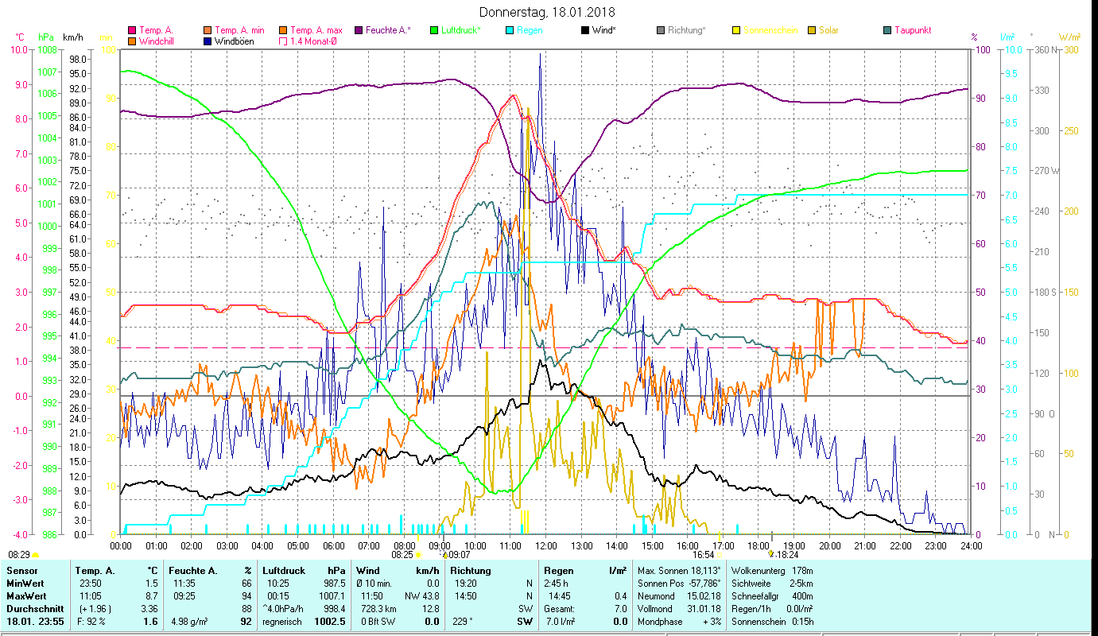Image resolution: width=1098 pixels, height=636 pixels.
Task: Click the Taupunkt legend label
Action: point(913,30)
